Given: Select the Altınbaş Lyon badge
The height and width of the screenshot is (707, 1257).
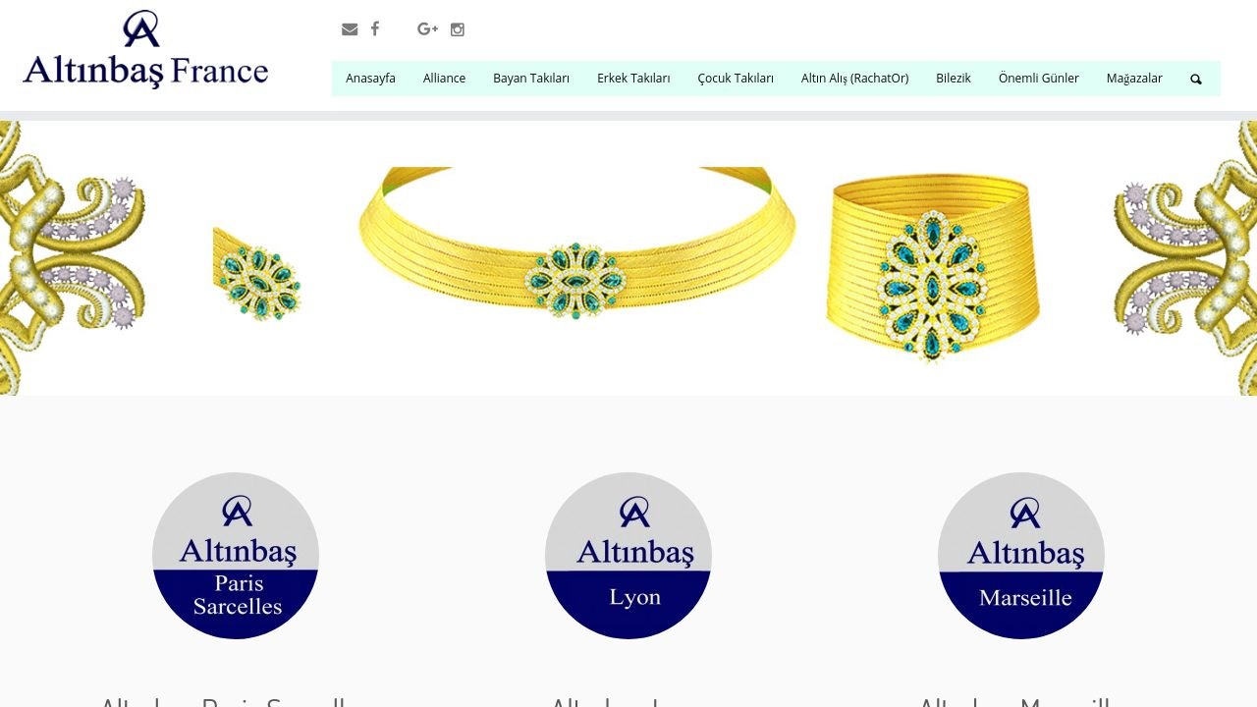Looking at the screenshot, I should (628, 556).
